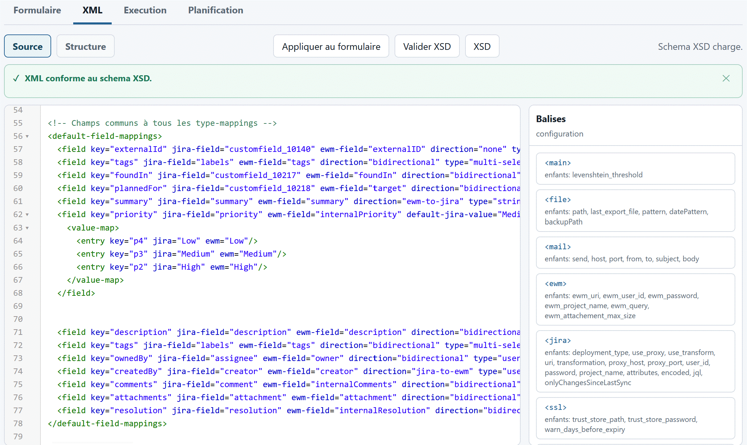The image size is (747, 445).
Task: Select the <main> tag card
Action: [x=635, y=169]
